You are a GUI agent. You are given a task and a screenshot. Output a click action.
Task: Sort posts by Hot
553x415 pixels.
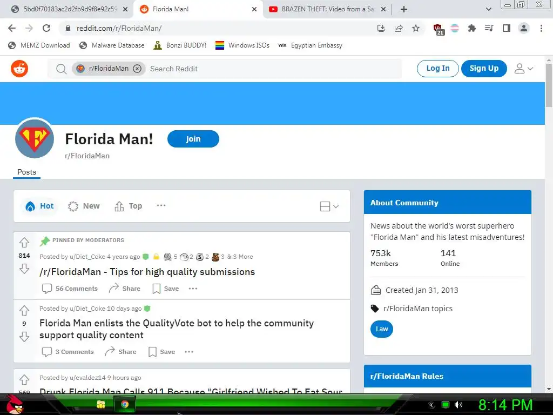[x=39, y=206]
